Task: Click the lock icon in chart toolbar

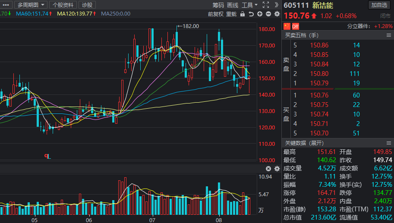Action: click(242, 14)
